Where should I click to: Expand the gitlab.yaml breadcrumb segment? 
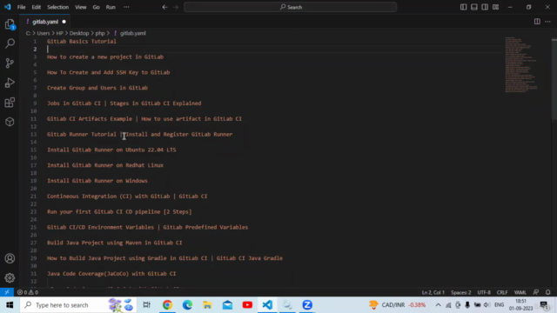click(132, 33)
